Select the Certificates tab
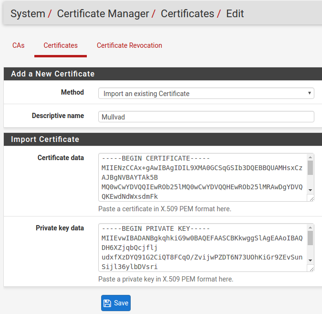The image size is (322, 314). (x=61, y=45)
